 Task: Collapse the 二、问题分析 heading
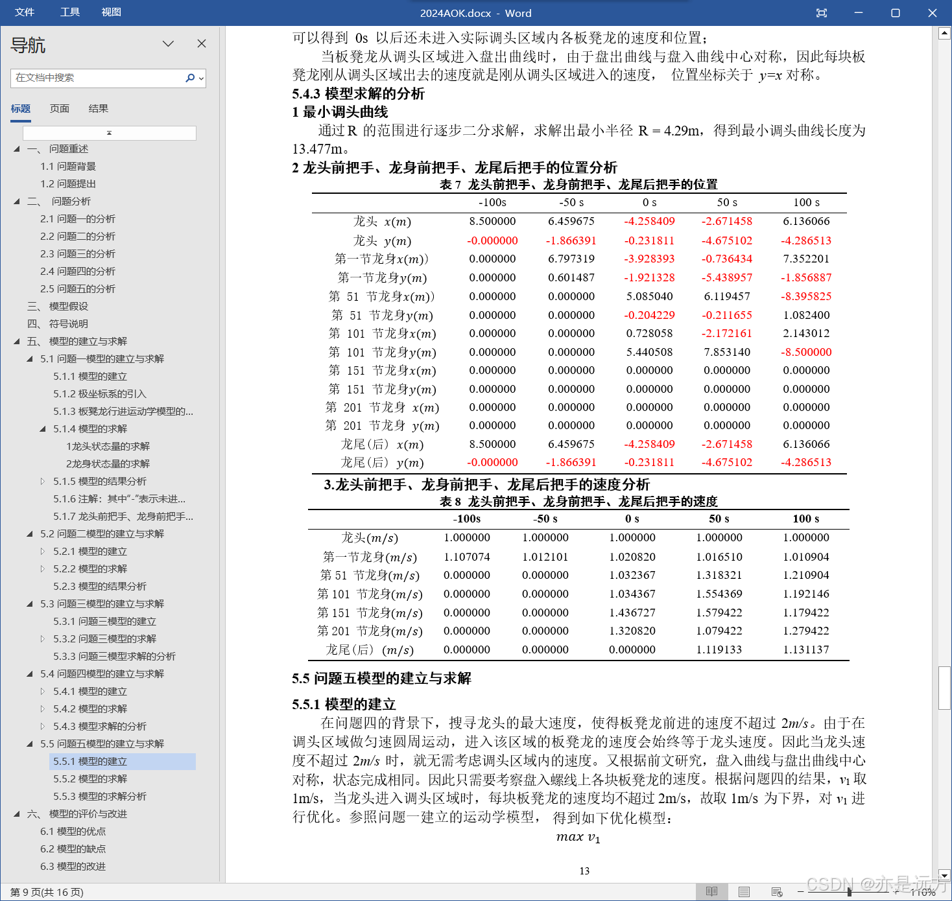point(17,202)
